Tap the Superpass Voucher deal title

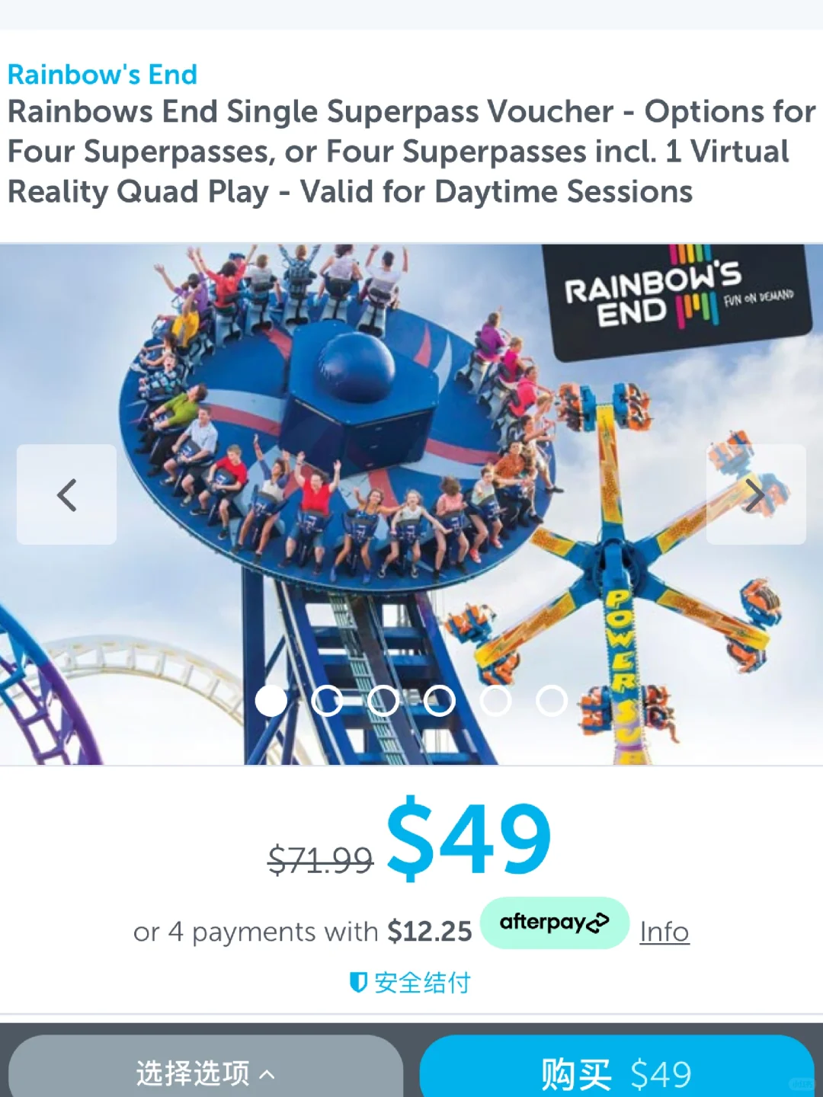[x=411, y=152]
